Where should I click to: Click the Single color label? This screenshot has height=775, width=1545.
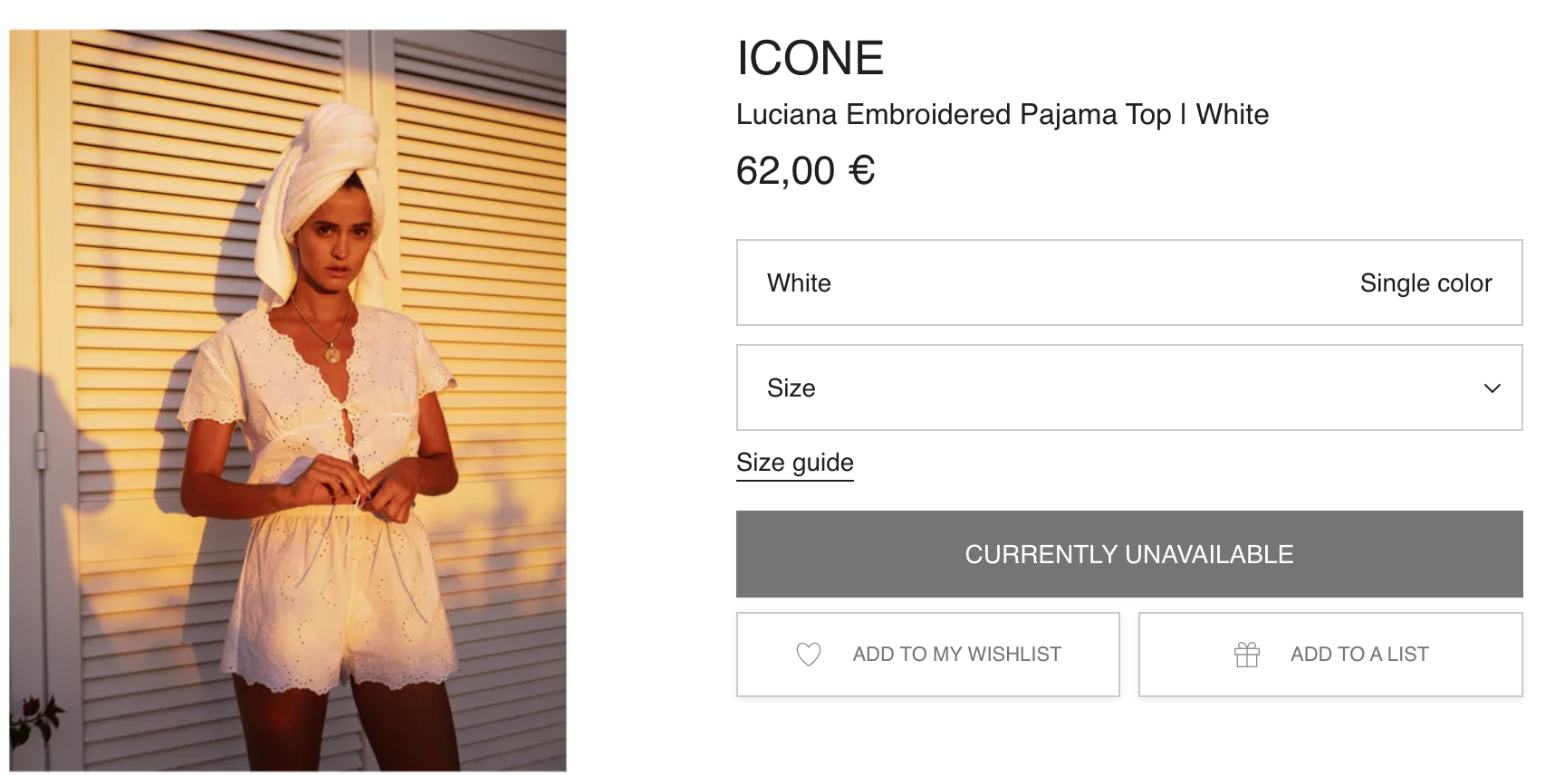pyautogui.click(x=1425, y=283)
